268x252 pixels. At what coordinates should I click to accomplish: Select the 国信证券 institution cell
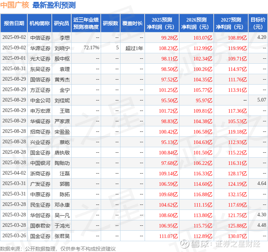[x=40, y=80]
